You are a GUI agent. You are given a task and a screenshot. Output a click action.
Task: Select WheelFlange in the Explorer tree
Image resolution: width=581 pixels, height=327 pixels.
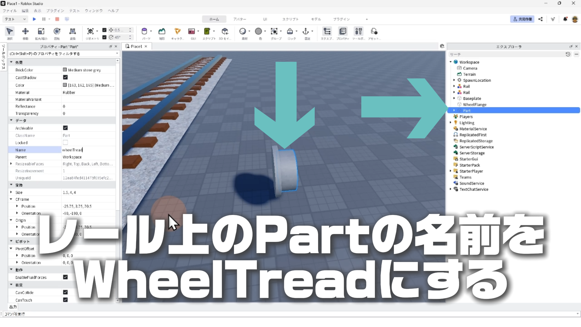point(474,104)
